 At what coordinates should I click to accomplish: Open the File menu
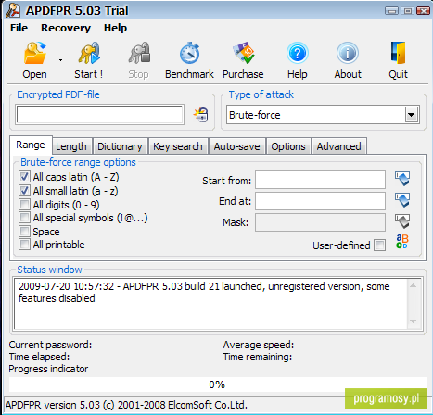point(19,28)
